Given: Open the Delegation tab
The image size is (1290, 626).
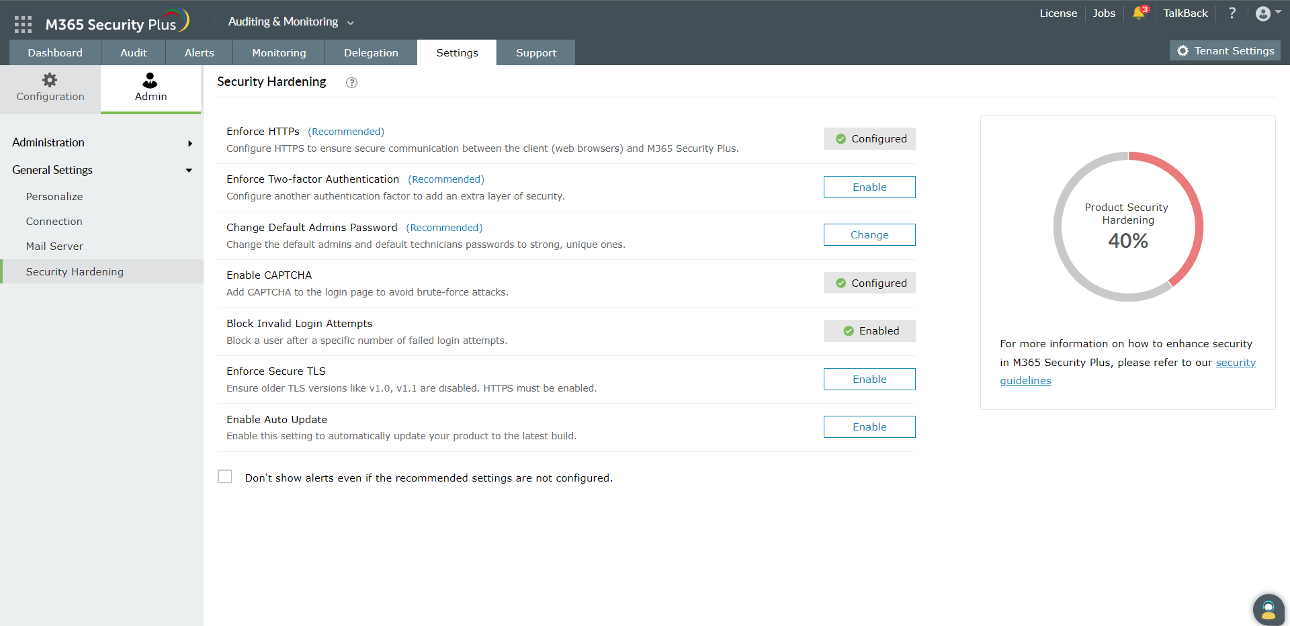Looking at the screenshot, I should tap(371, 52).
